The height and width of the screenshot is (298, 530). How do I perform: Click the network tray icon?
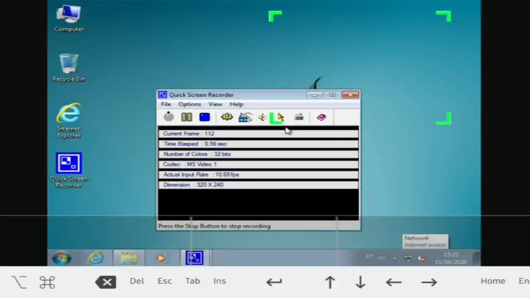point(408,258)
